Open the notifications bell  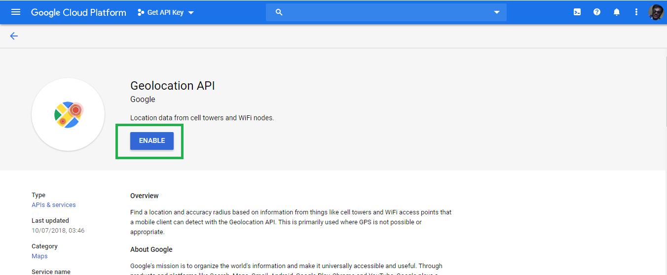click(617, 12)
